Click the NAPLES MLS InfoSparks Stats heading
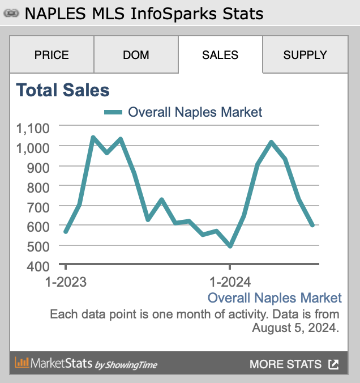The width and height of the screenshot is (360, 383). (144, 14)
